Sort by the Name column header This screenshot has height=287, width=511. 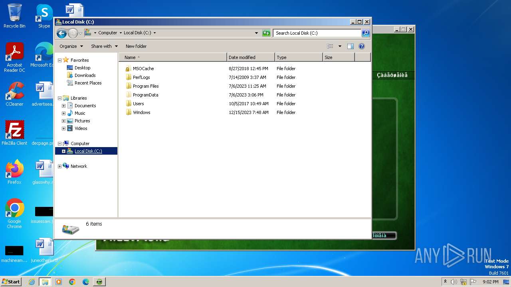173,57
